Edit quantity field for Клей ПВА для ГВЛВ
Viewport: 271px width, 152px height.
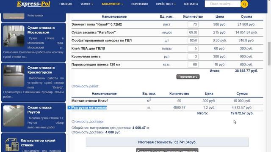pyautogui.click(x=193, y=49)
